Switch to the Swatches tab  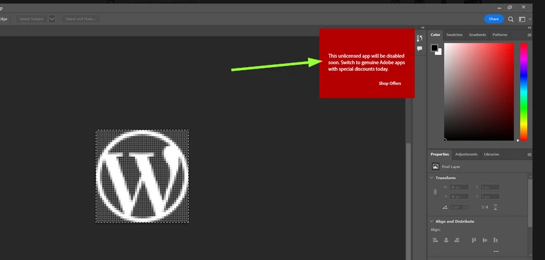454,35
